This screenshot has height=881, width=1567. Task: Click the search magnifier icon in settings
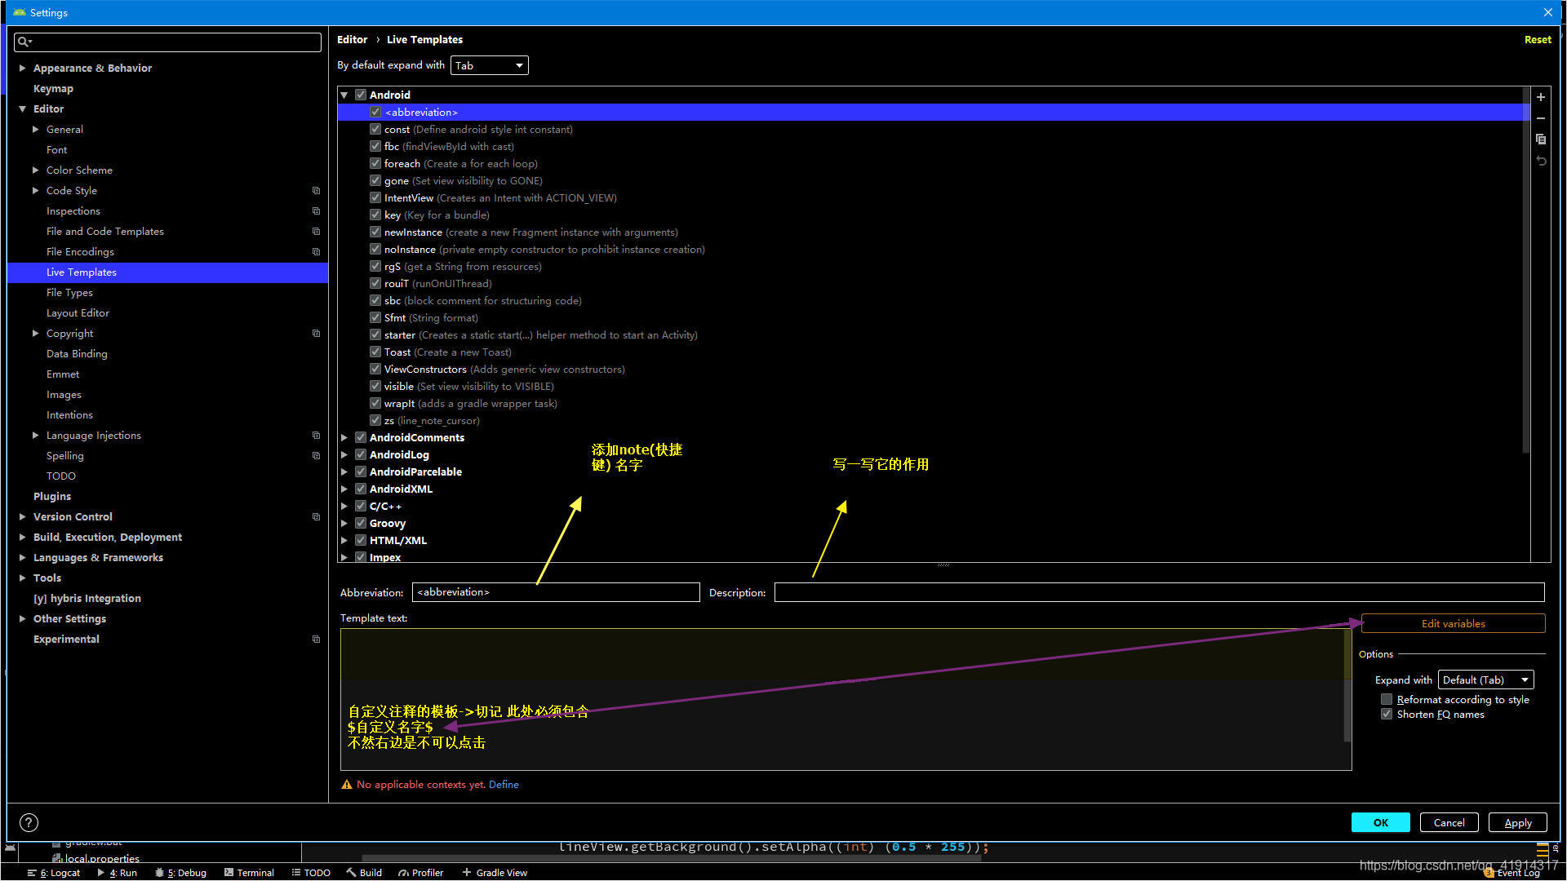point(24,42)
